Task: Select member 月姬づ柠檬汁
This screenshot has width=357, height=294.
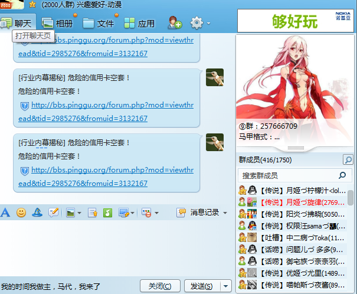Action: [x=293, y=190]
